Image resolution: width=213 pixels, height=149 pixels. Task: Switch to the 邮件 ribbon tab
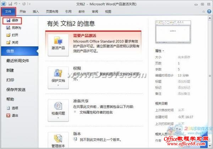click(82, 12)
